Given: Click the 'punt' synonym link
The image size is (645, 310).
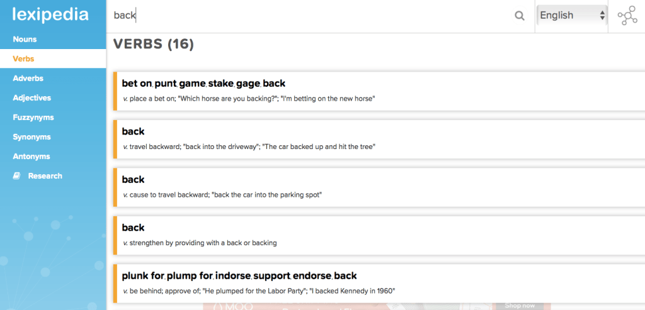Looking at the screenshot, I should click(x=165, y=83).
